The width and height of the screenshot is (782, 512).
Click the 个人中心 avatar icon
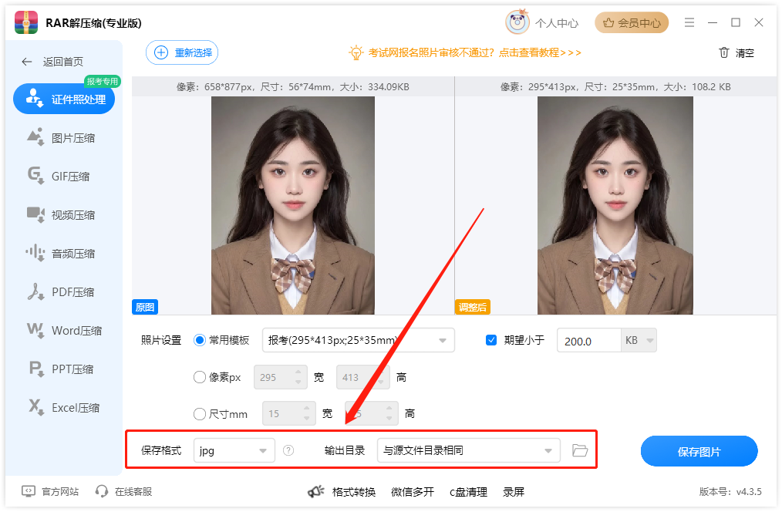[517, 22]
